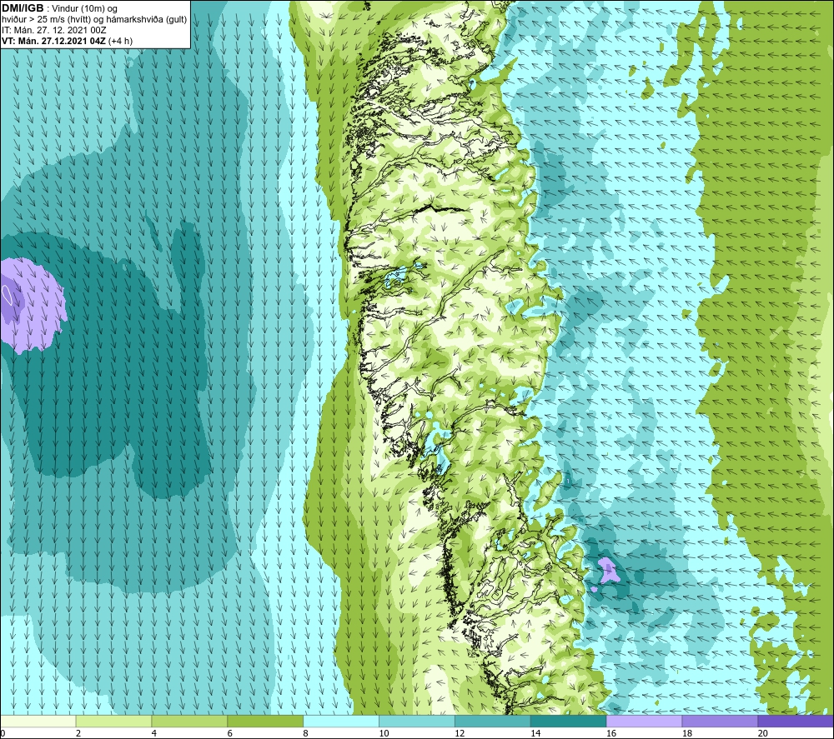Select the pale cyan 8–10 m/s swatch

pyautogui.click(x=341, y=722)
